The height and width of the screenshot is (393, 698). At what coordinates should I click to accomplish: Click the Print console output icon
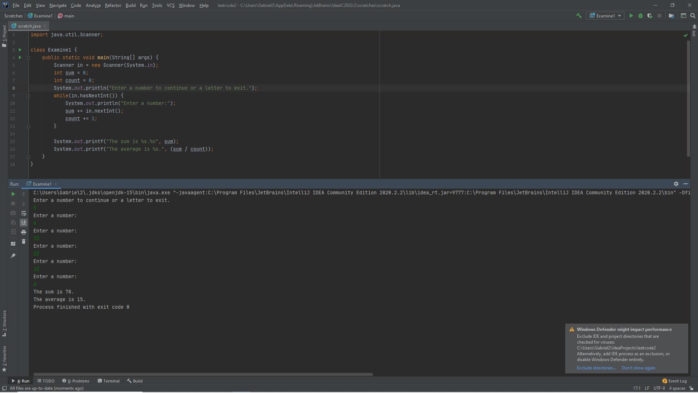[24, 232]
